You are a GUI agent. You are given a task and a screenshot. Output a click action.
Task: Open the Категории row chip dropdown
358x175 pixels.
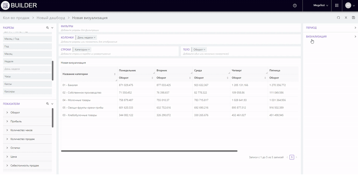click(x=83, y=50)
